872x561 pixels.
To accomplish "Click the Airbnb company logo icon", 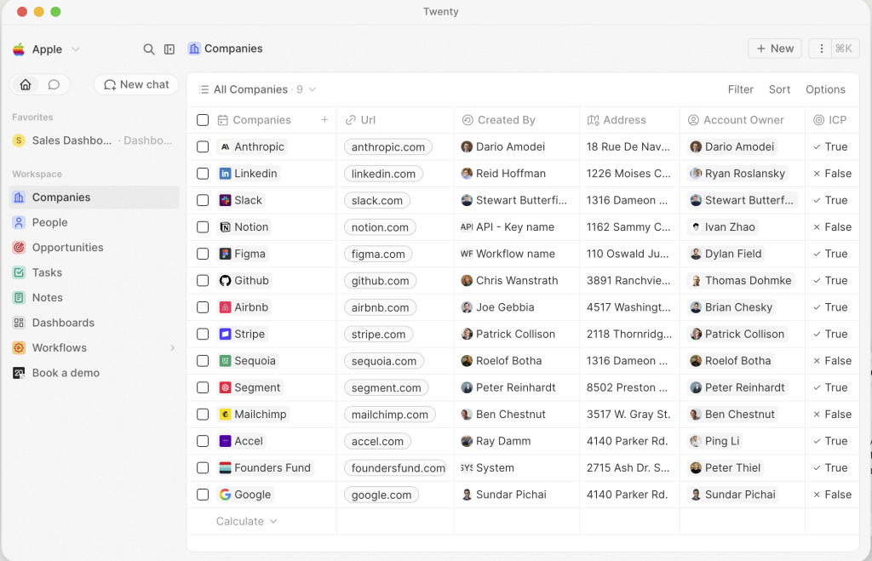I will (225, 307).
